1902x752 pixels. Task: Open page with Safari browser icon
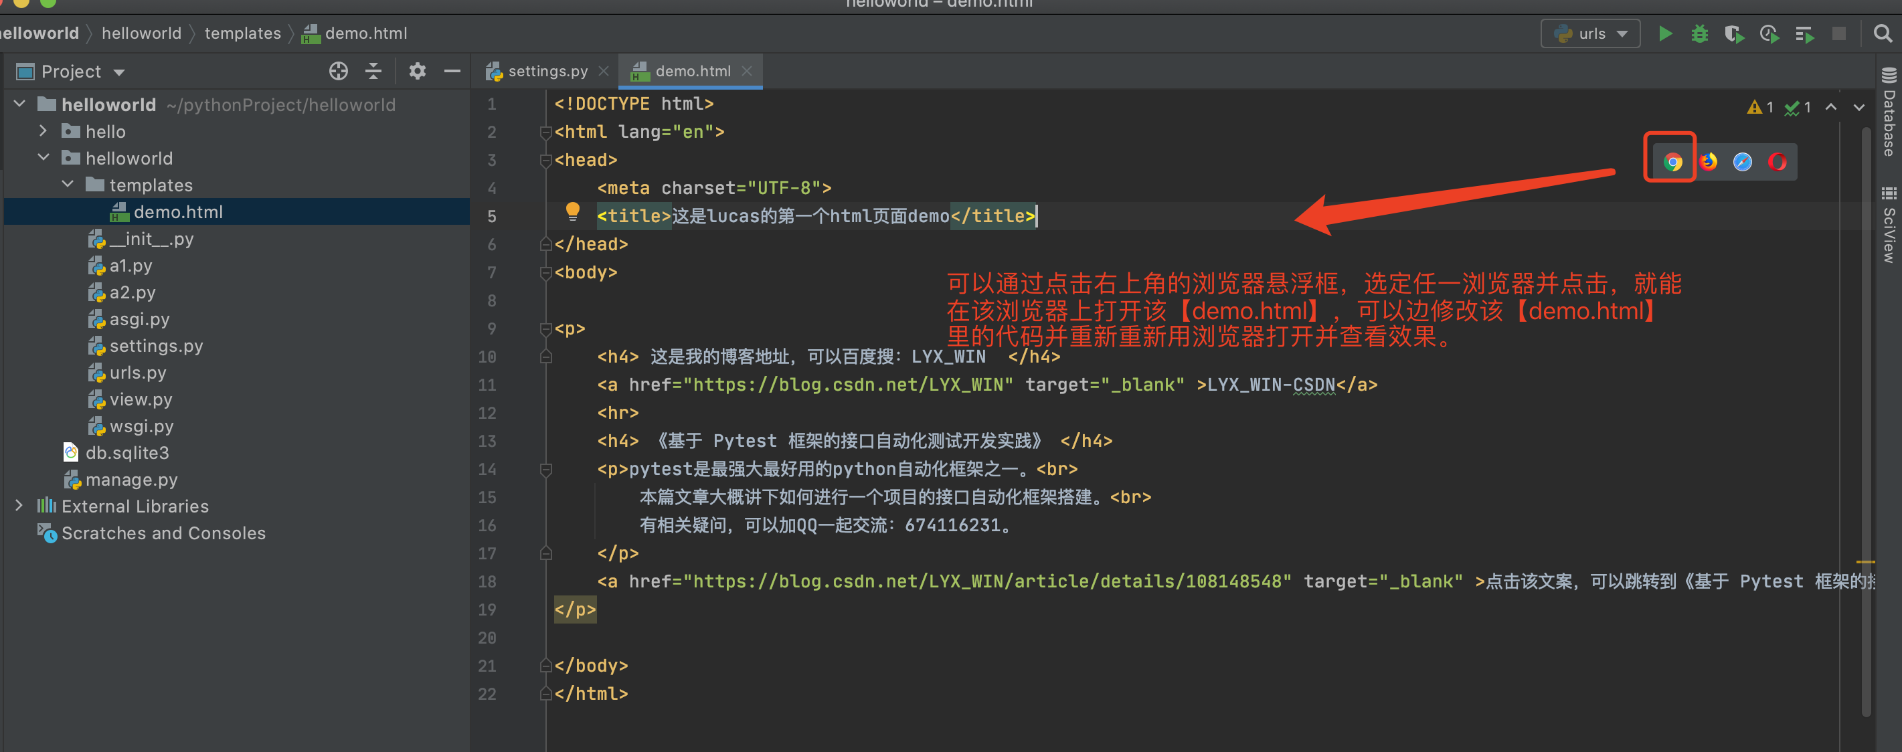1743,162
